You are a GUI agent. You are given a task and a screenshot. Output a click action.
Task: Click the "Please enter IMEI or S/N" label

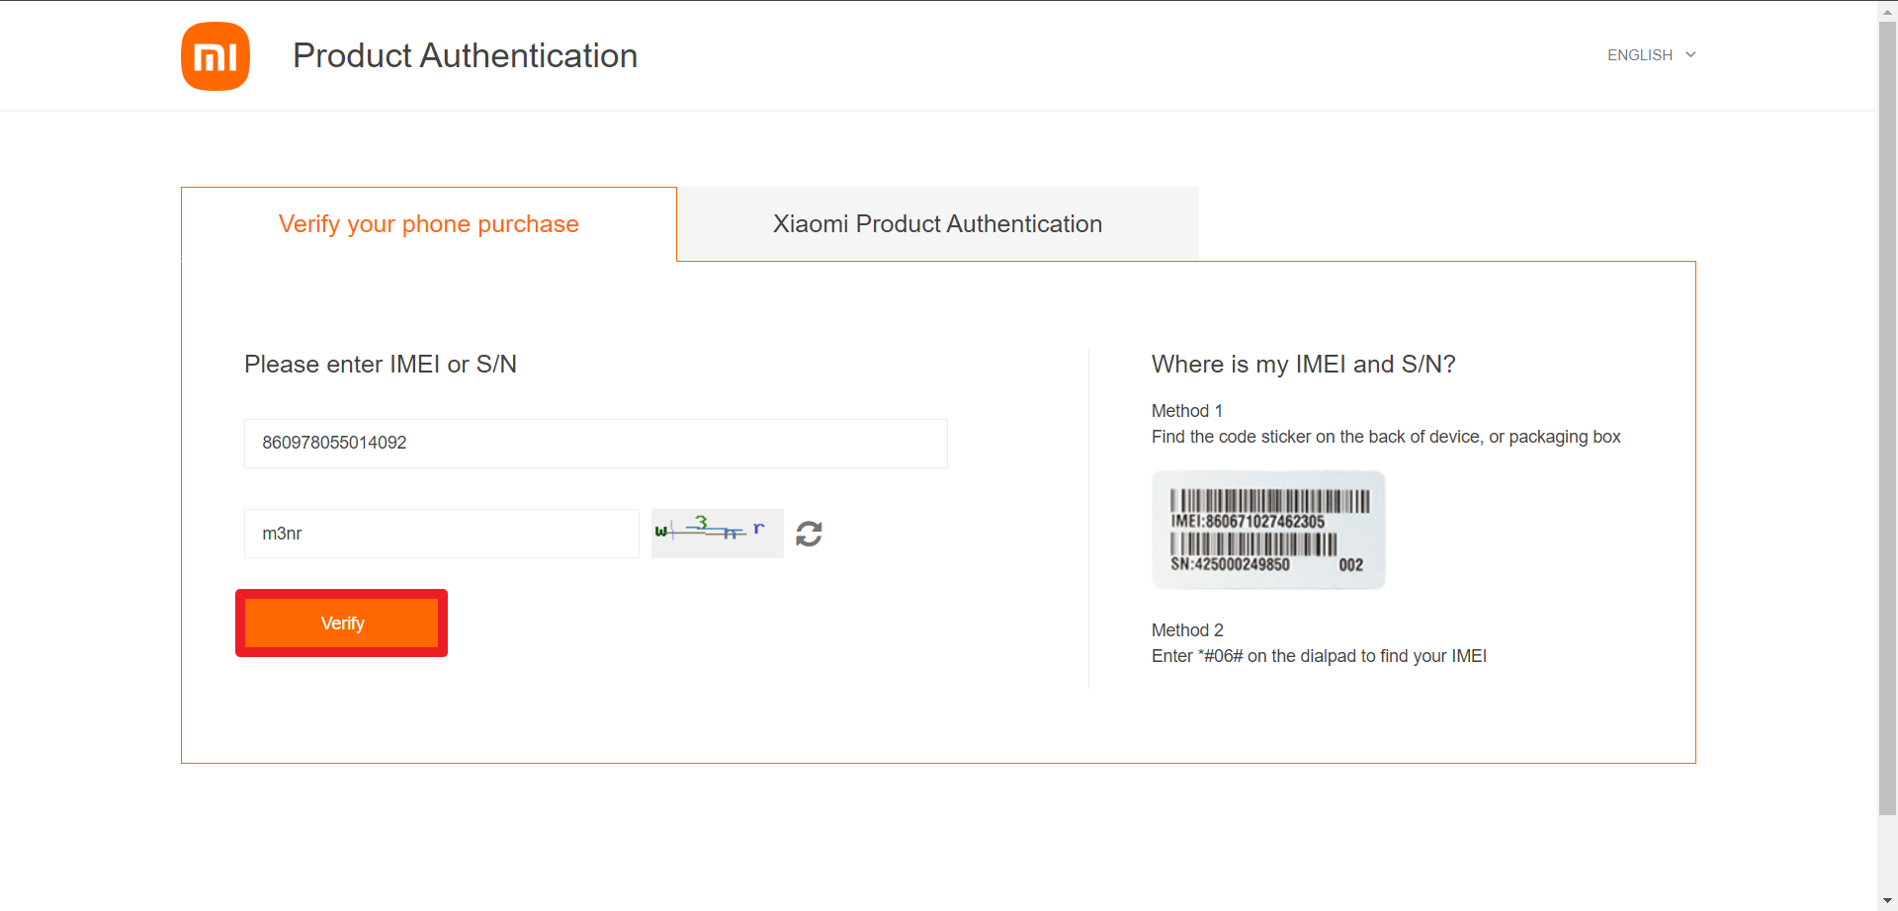tap(381, 365)
